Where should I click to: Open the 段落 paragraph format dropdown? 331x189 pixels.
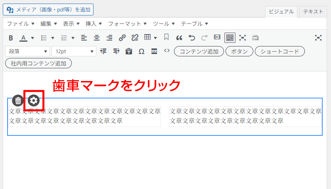(x=27, y=51)
